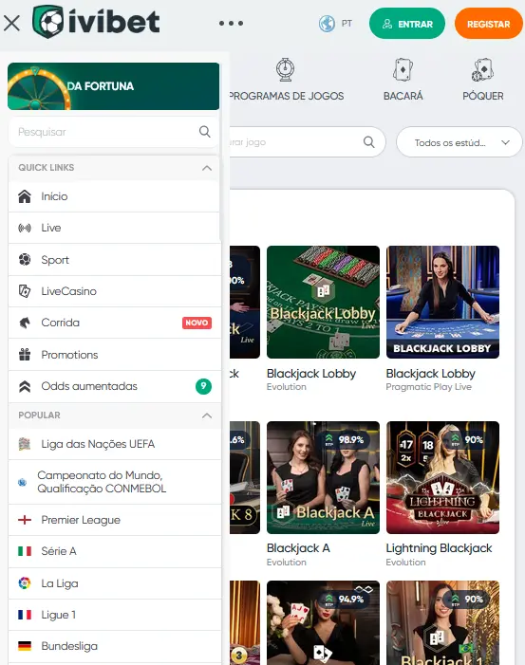Click the home icon beside Inicio

coord(25,196)
